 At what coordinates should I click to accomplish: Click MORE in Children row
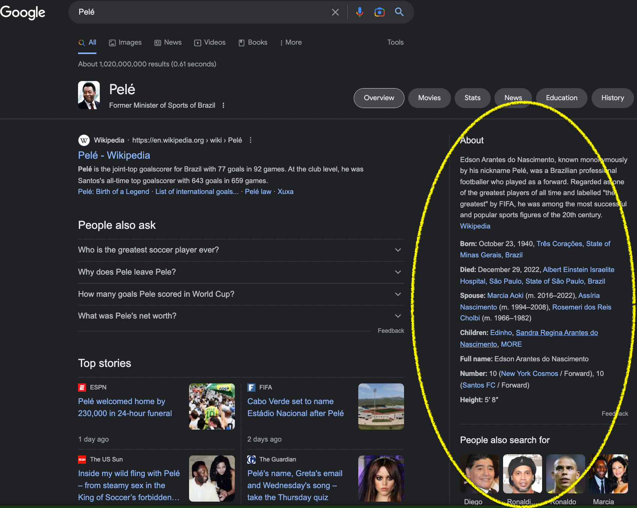click(x=511, y=344)
